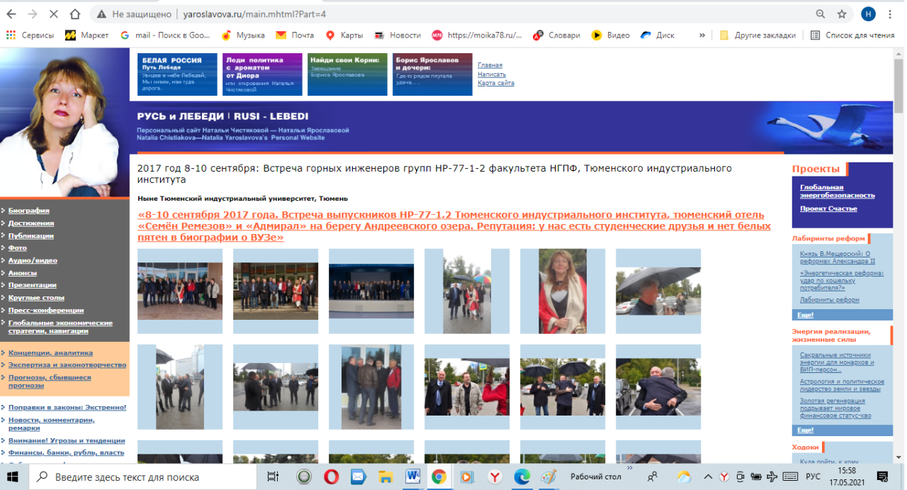Open the zoom magnifier icon in address bar

pos(821,13)
